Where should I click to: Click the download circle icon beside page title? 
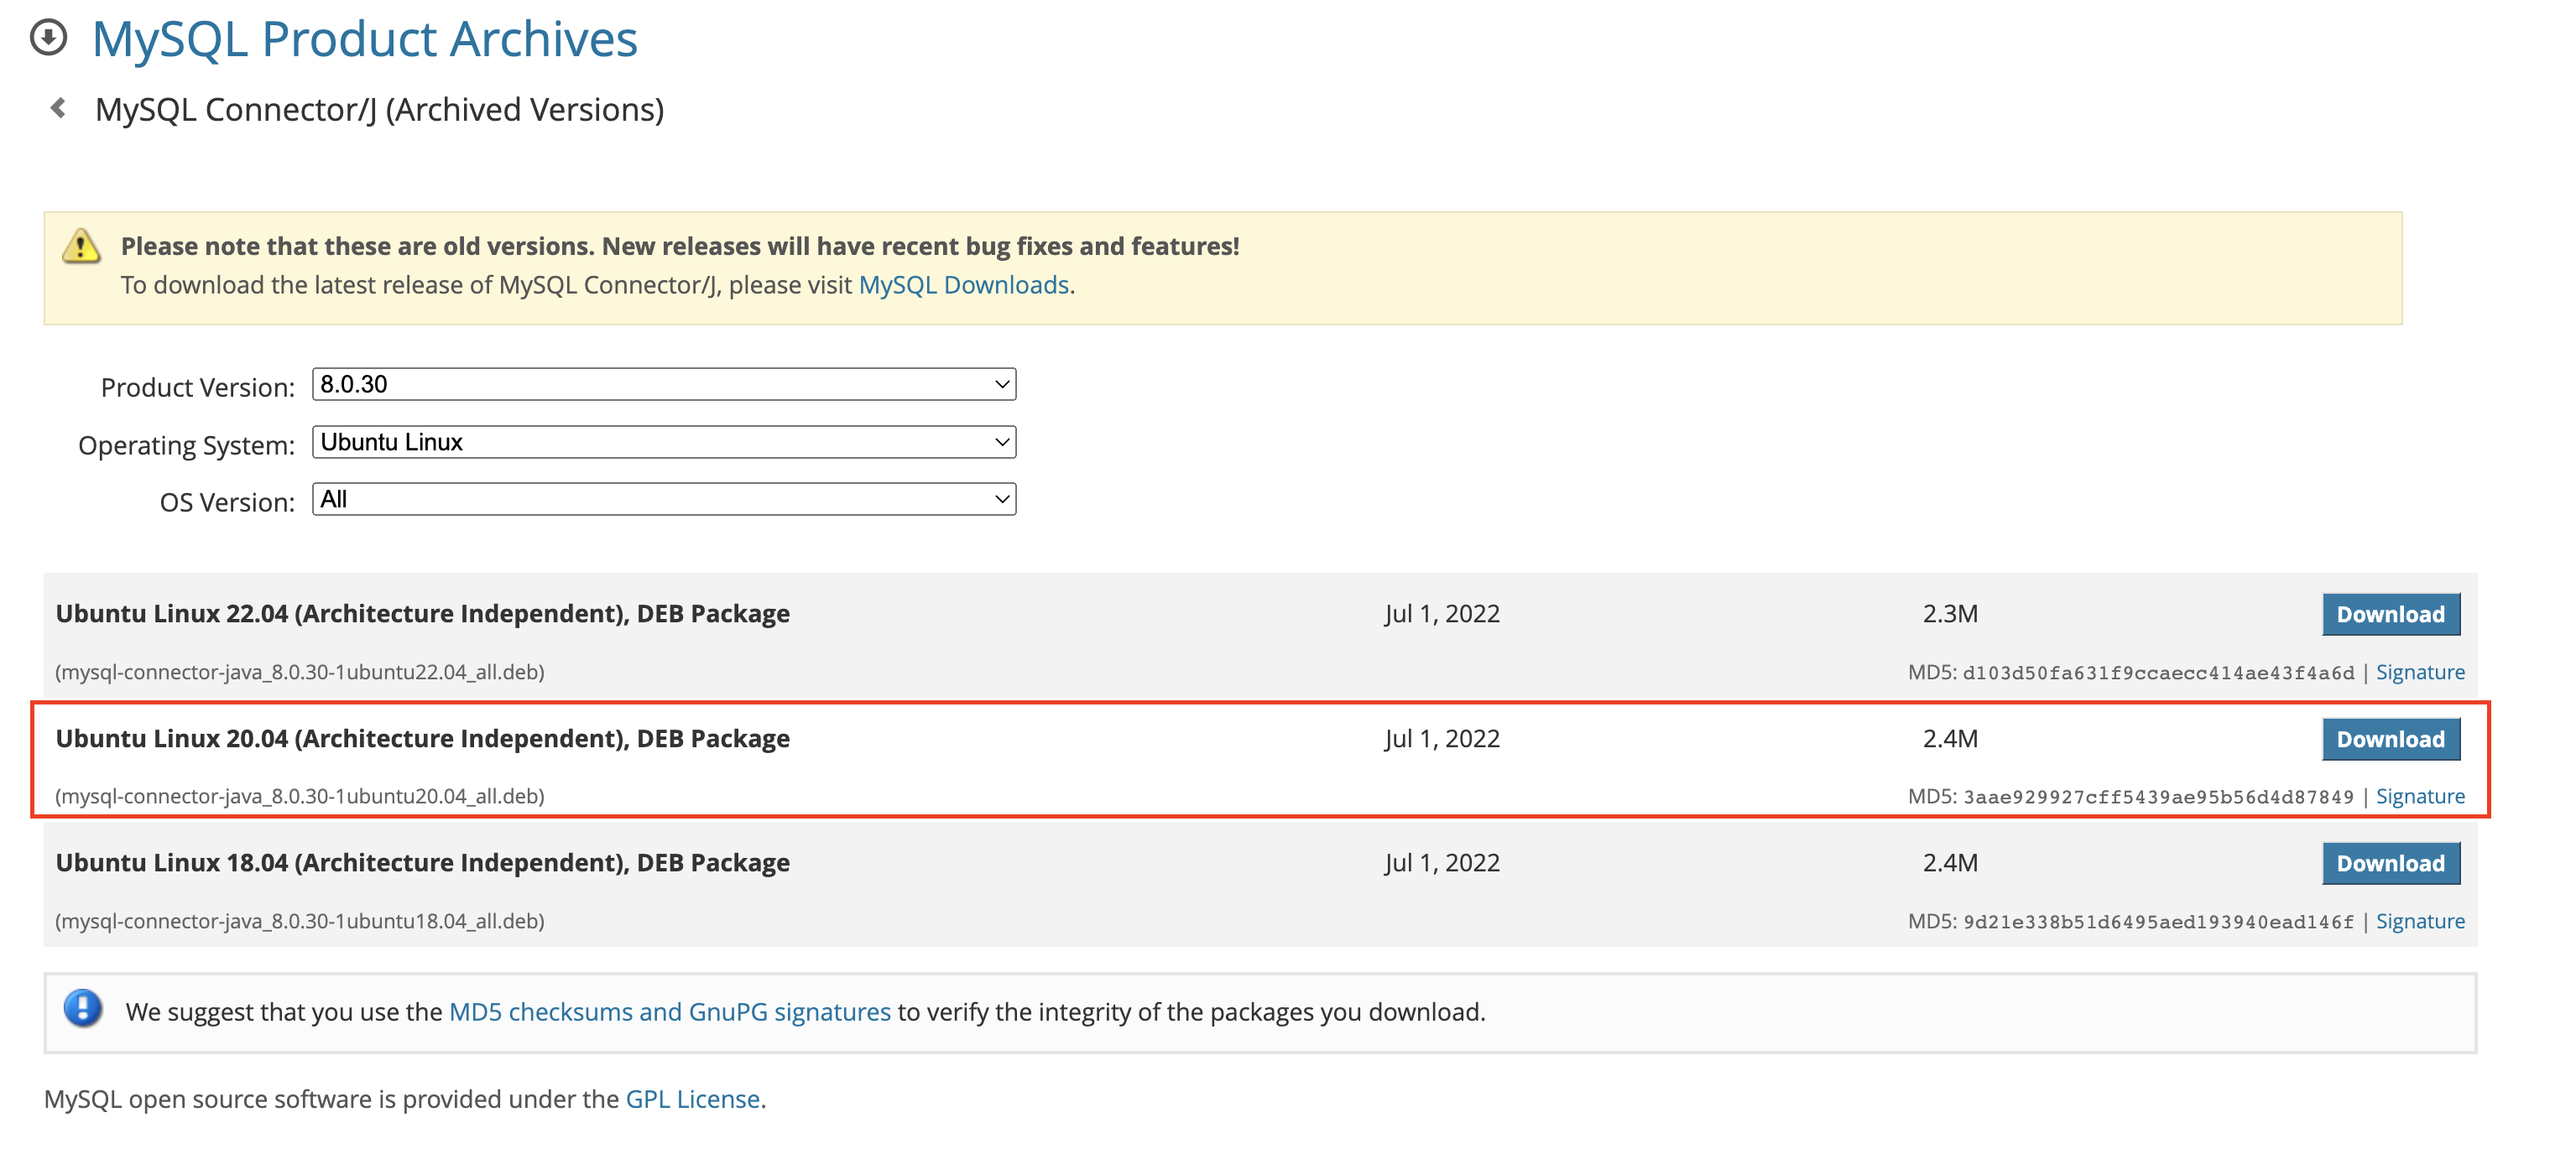48,38
